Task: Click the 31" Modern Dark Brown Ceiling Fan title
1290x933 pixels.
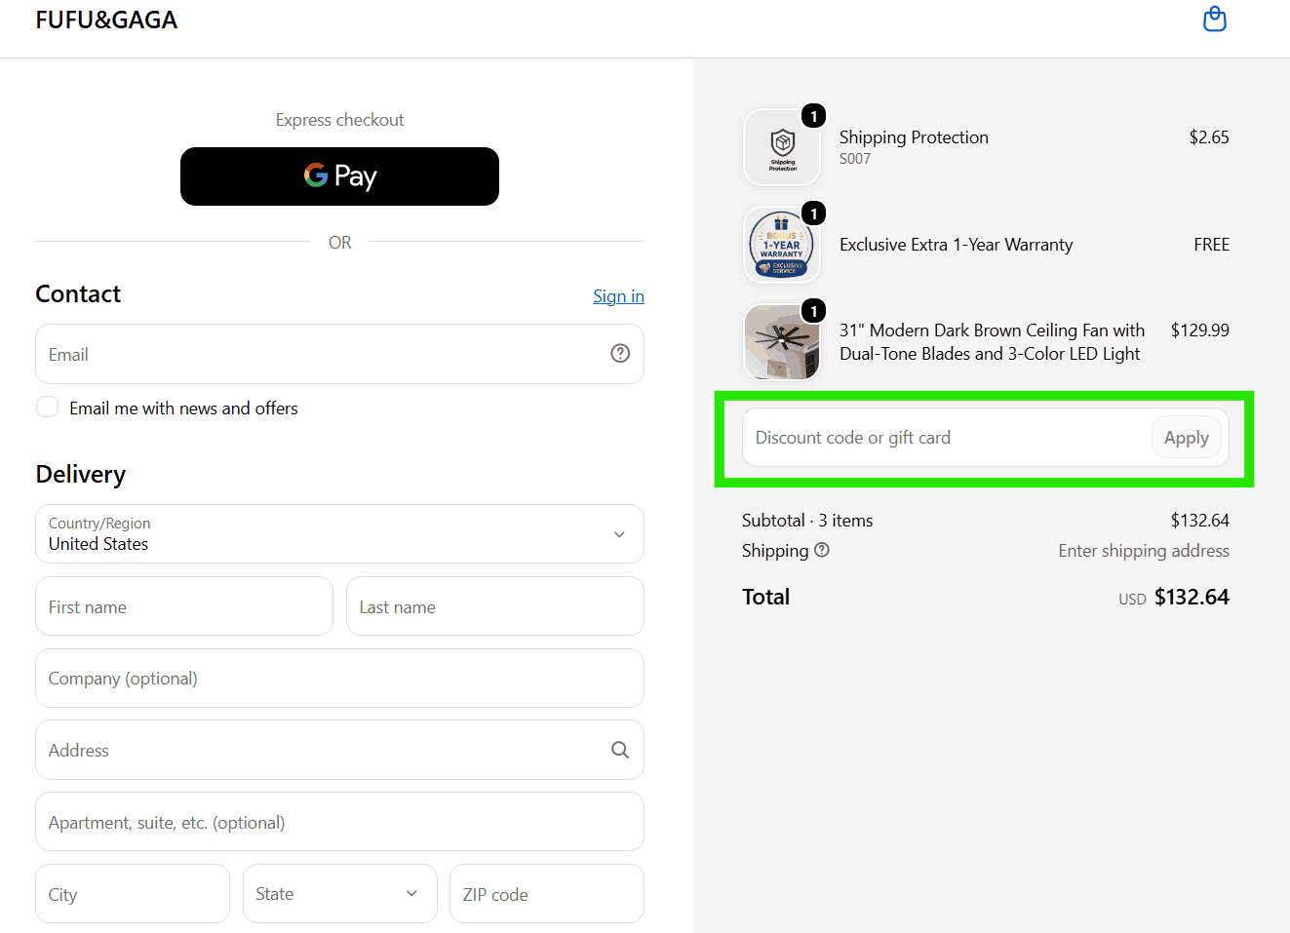Action: [992, 342]
